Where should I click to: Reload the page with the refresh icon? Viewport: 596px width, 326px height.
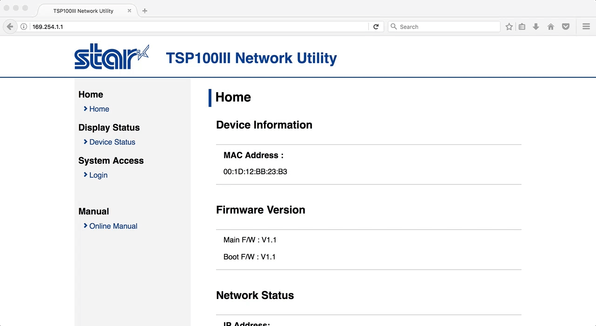(376, 27)
